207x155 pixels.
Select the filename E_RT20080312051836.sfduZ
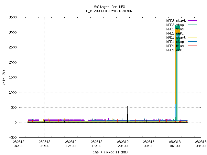click(109, 11)
